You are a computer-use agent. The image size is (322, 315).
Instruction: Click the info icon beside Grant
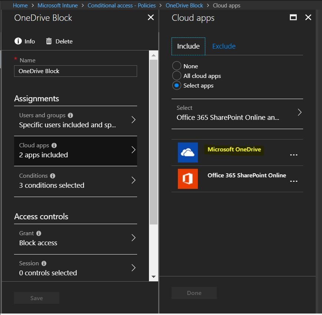tap(39, 233)
